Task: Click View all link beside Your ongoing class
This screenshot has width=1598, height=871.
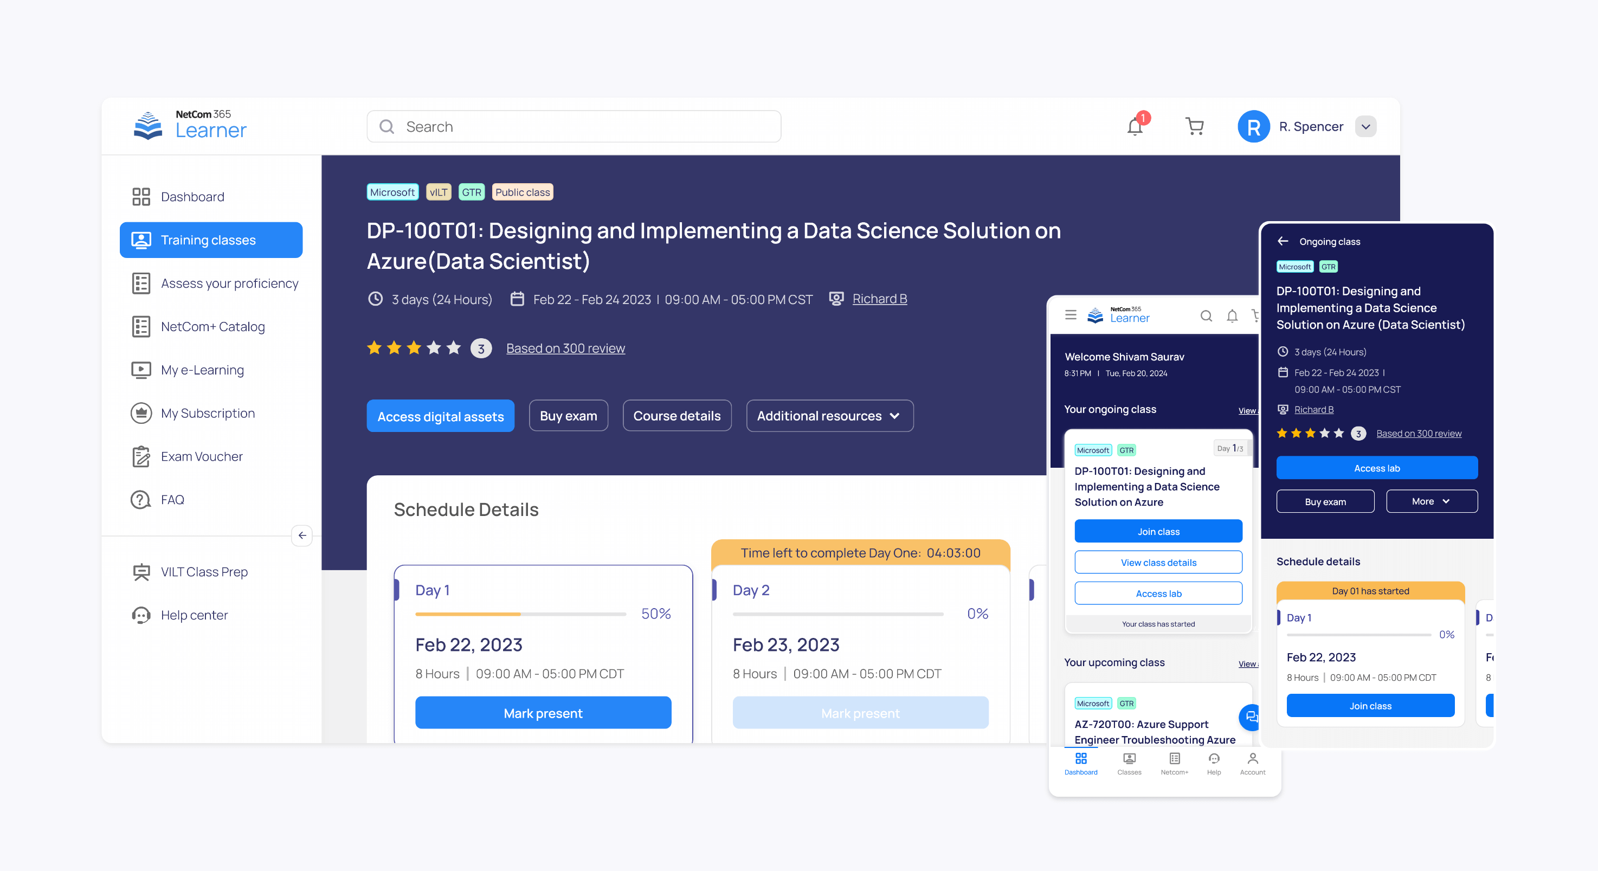Action: 1248,411
